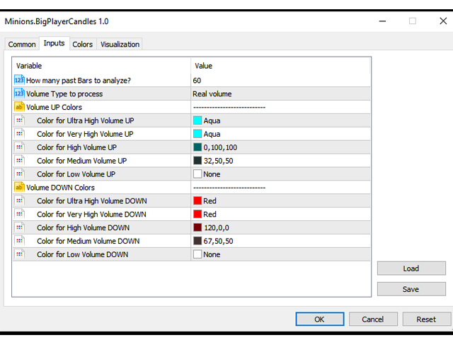Select 'Color for Very High Volume UP' label
The image size is (453, 340).
tap(85, 134)
